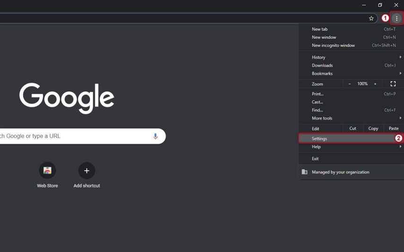The width and height of the screenshot is (404, 252).
Task: Click the Google logo
Action: tap(67, 98)
